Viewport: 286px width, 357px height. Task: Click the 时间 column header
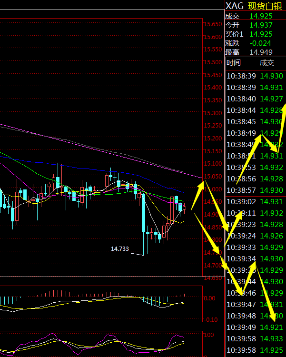[234, 63]
